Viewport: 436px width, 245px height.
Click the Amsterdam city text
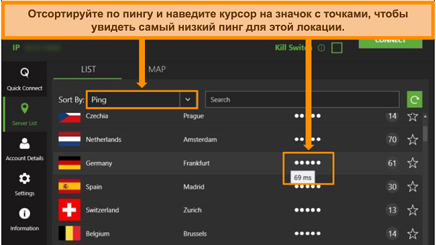200,139
